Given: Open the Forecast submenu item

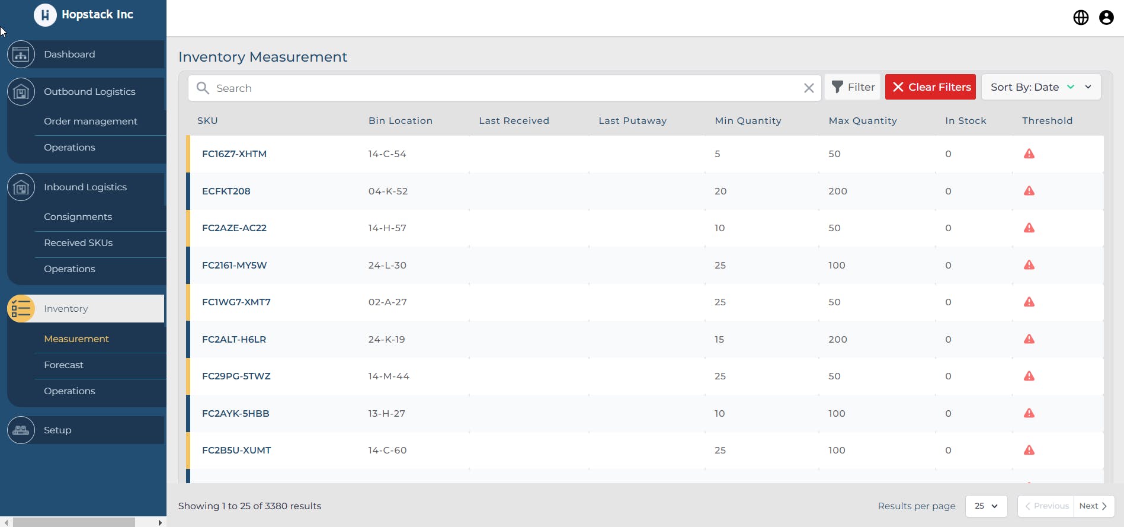Looking at the screenshot, I should [63, 365].
